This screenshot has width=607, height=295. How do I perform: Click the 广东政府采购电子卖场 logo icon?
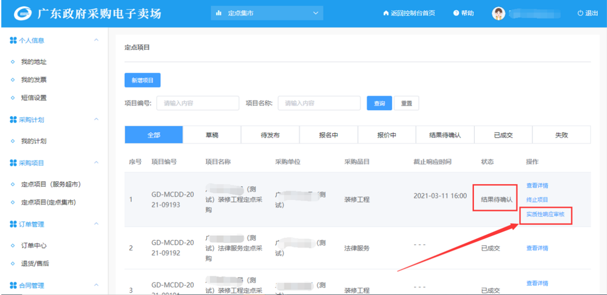pyautogui.click(x=22, y=13)
